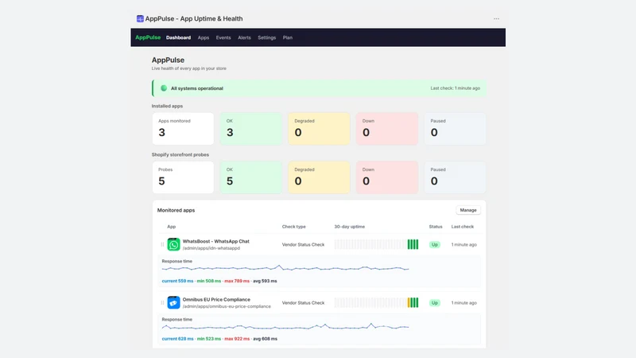
Task: Click the AppPulse brand in nav bar
Action: click(x=148, y=37)
